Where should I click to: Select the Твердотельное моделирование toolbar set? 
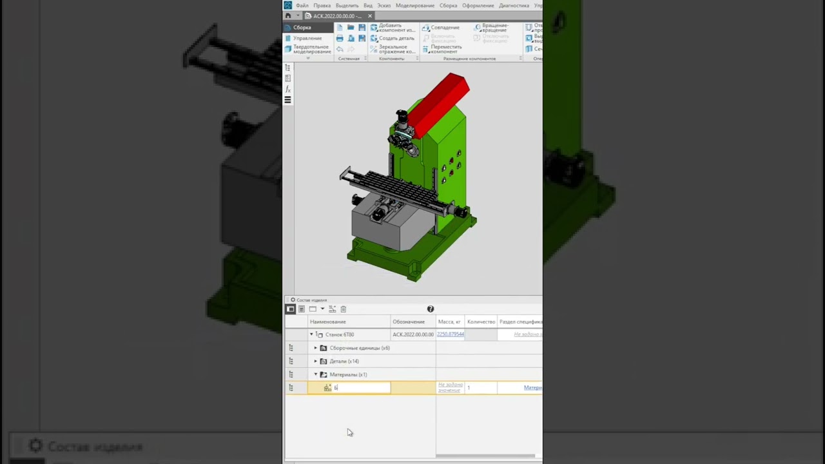(x=308, y=49)
